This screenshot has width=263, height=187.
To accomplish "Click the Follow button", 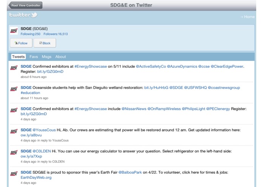I will click(x=21, y=43).
